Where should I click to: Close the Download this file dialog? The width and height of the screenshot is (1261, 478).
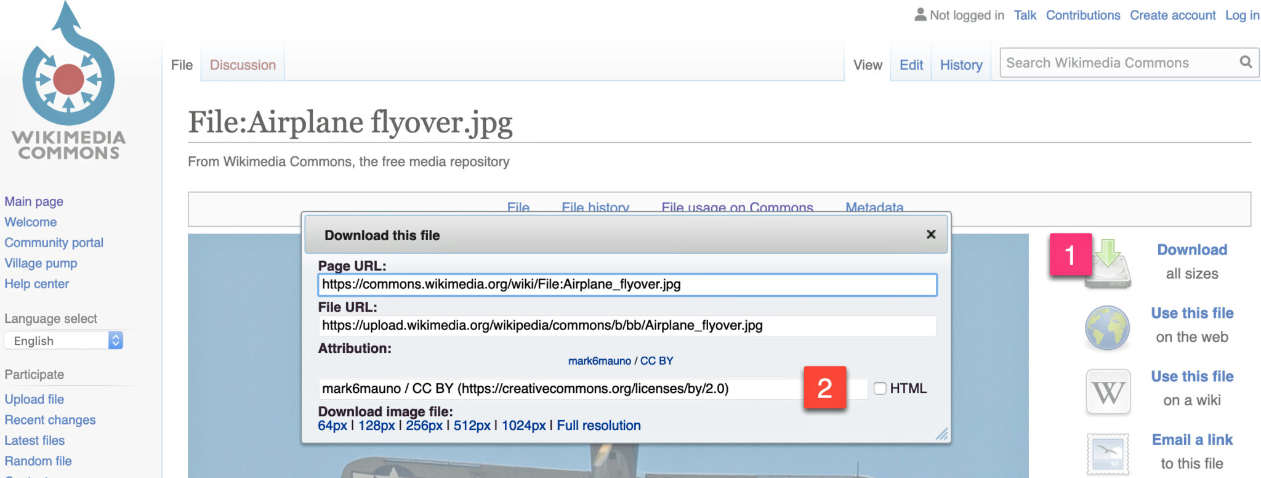[931, 234]
